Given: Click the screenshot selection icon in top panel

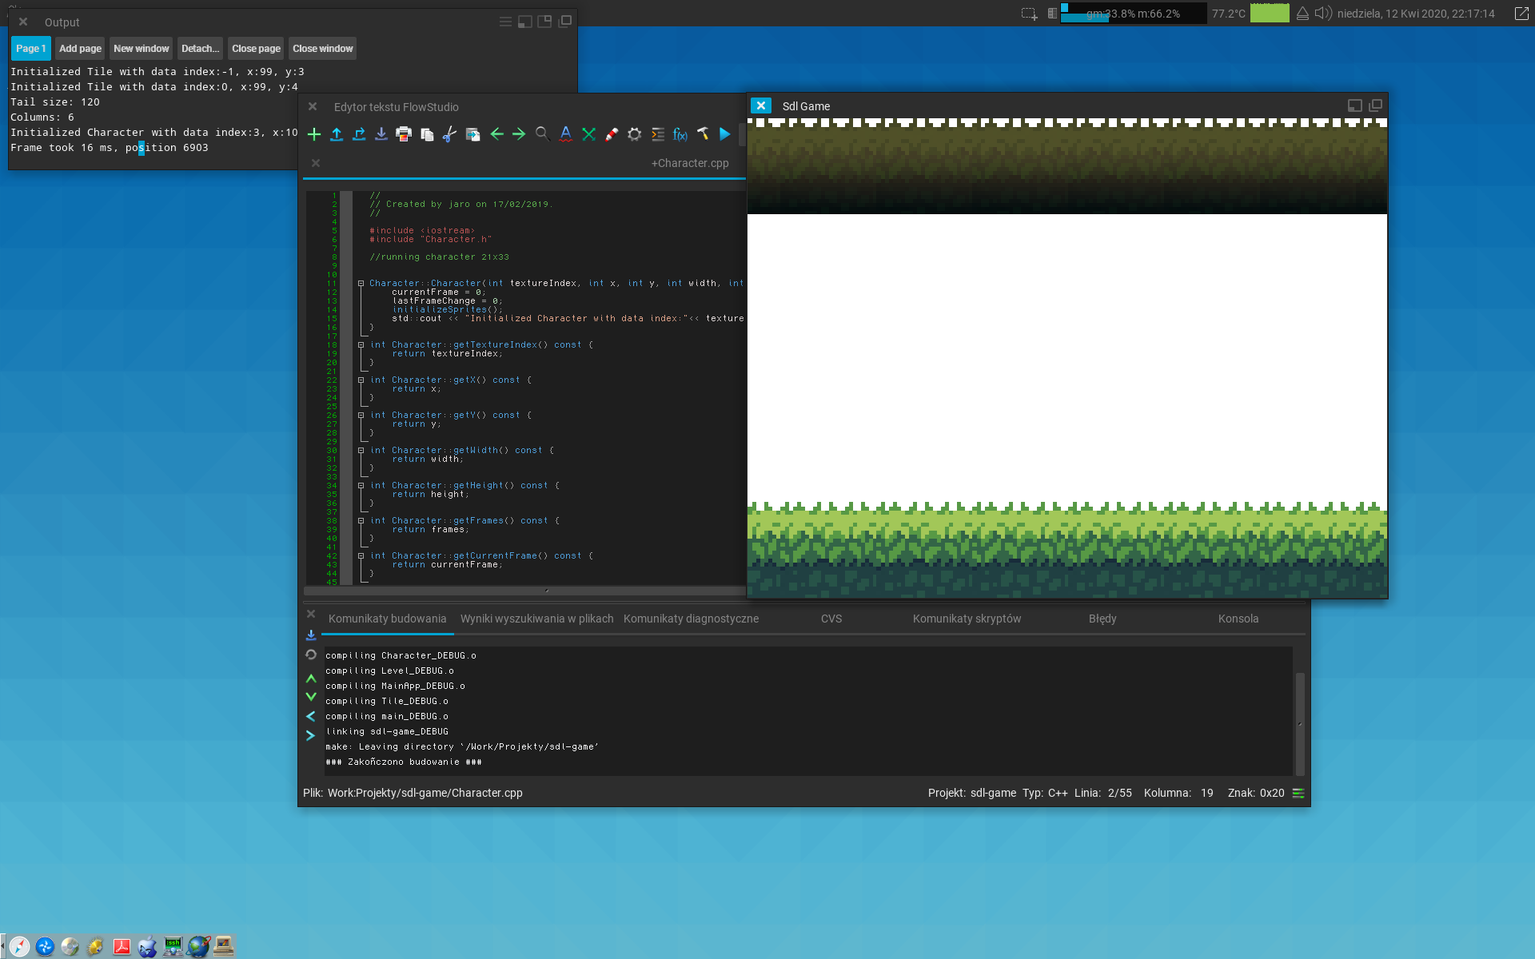Looking at the screenshot, I should pyautogui.click(x=1030, y=14).
